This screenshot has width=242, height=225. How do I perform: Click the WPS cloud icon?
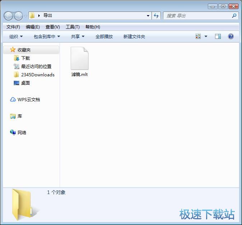13,99
